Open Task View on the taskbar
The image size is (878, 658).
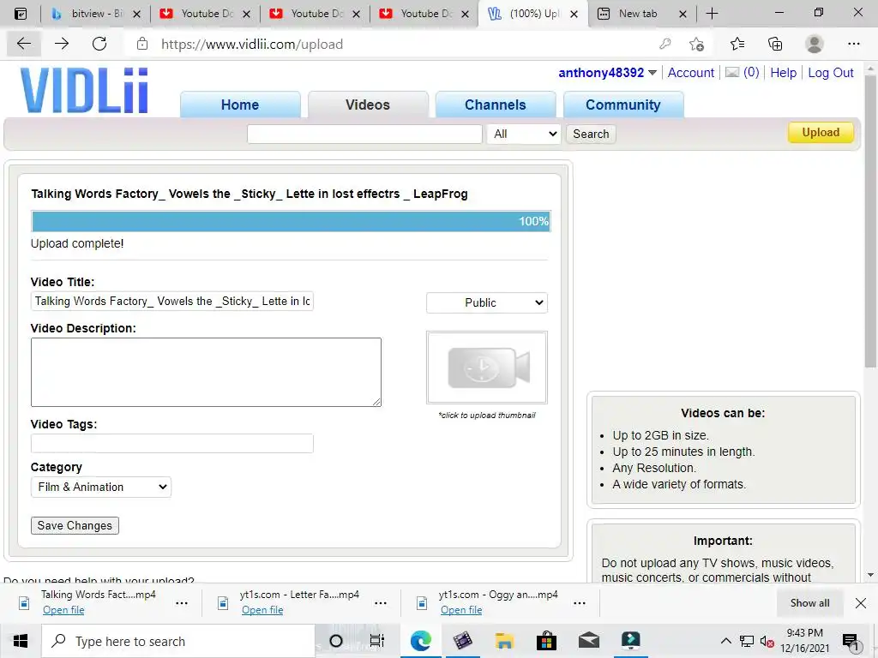377,641
